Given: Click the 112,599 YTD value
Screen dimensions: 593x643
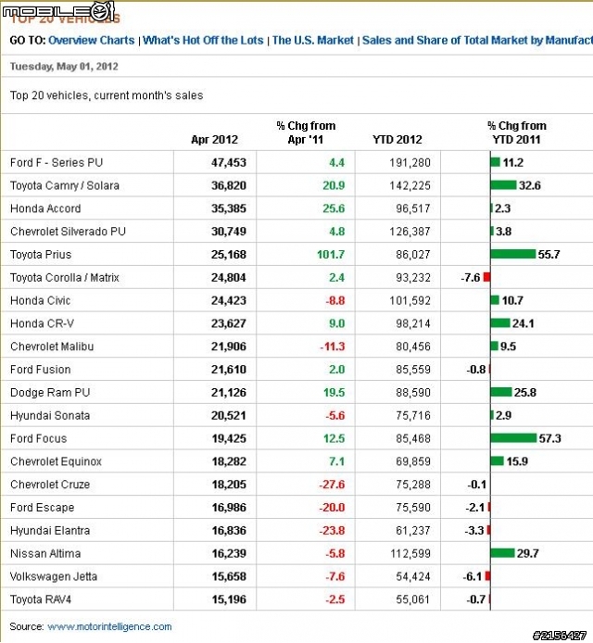Looking at the screenshot, I should [410, 553].
